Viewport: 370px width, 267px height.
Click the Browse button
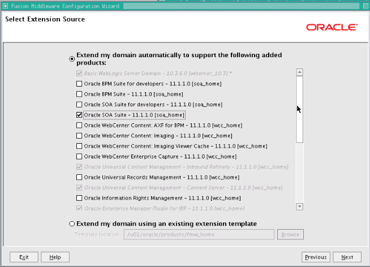(x=290, y=234)
